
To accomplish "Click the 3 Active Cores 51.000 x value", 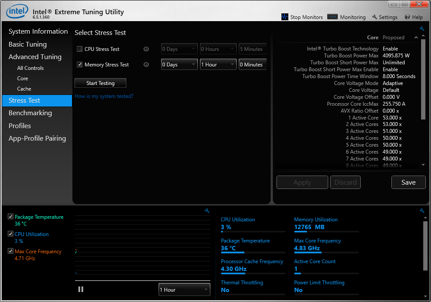I will 392,131.
